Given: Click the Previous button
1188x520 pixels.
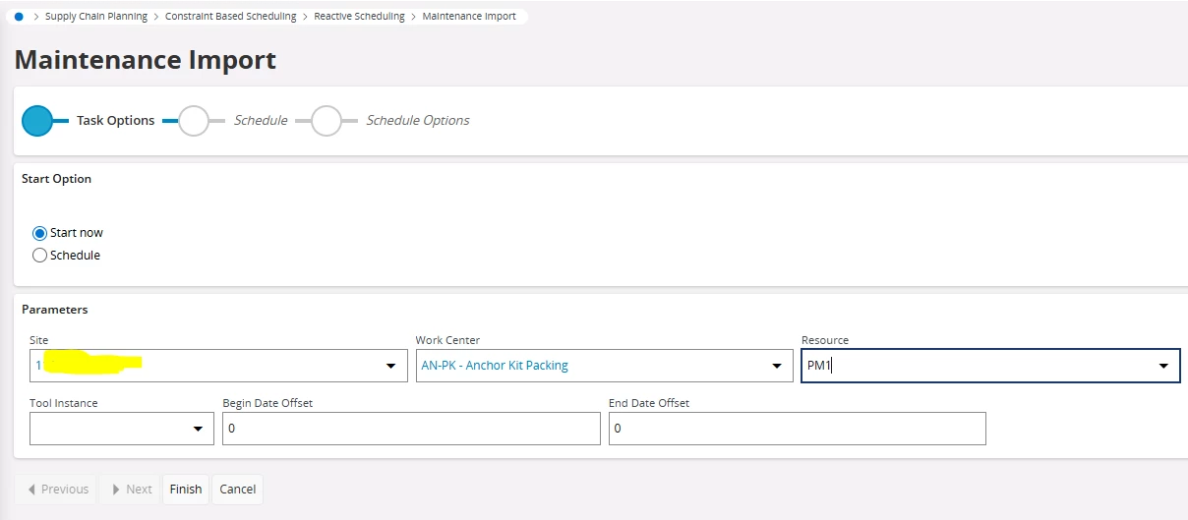Looking at the screenshot, I should coord(57,490).
